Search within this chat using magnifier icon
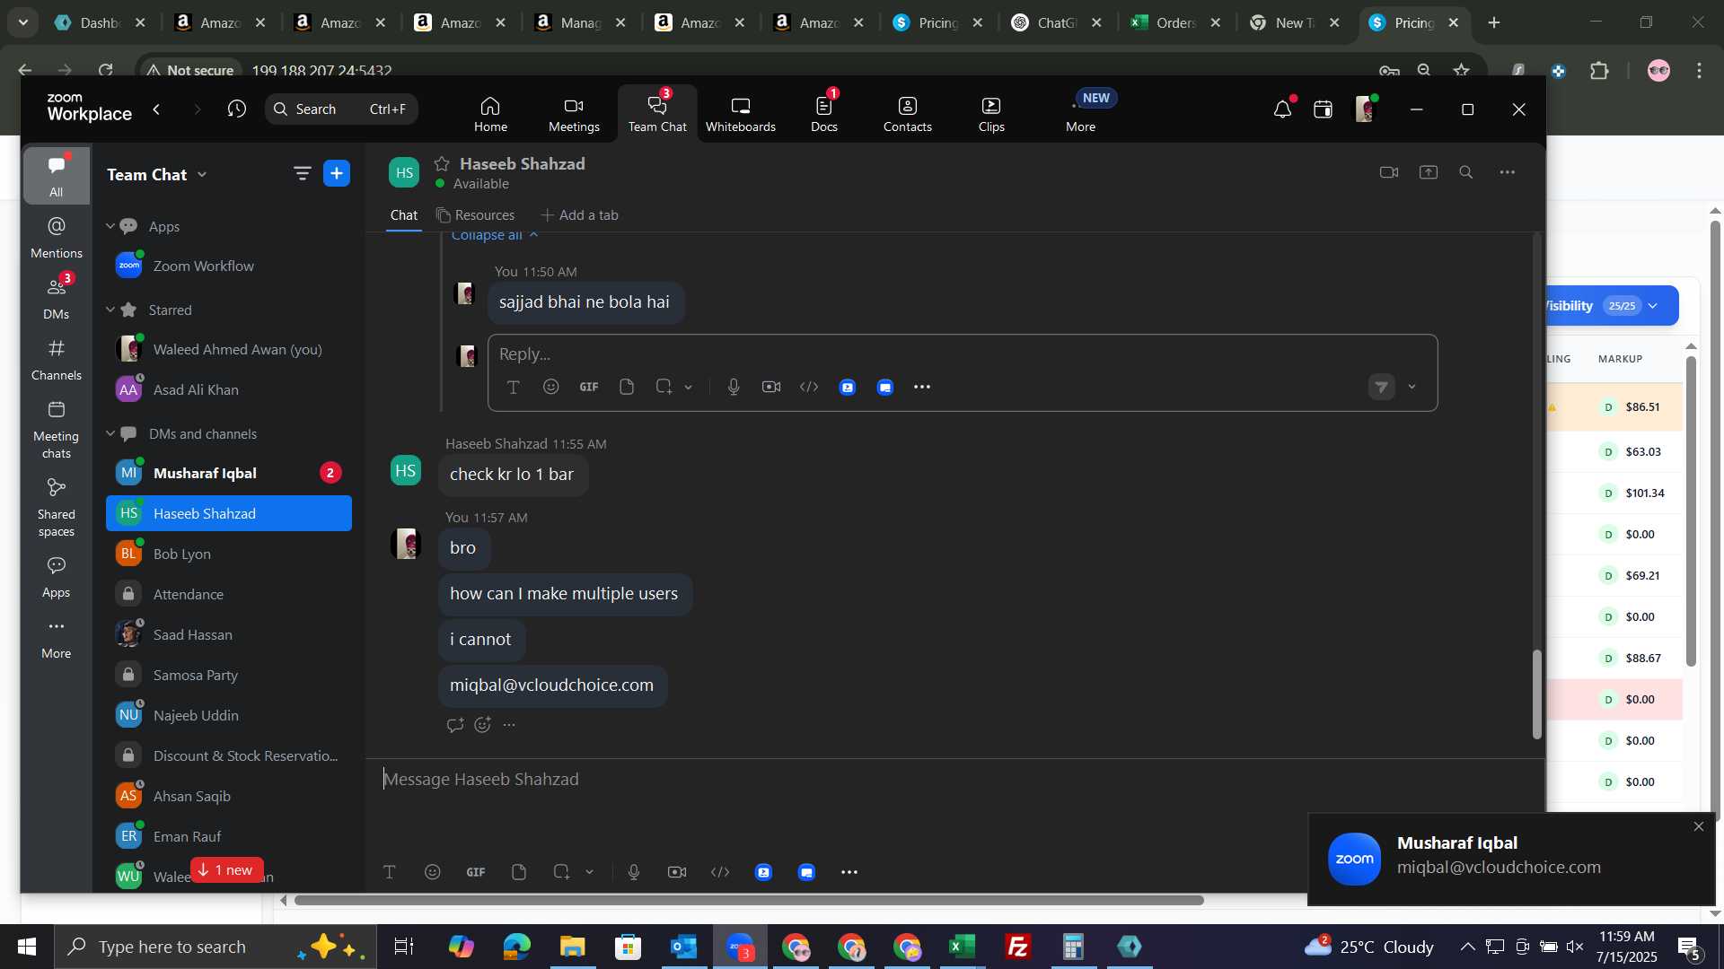 point(1466,172)
